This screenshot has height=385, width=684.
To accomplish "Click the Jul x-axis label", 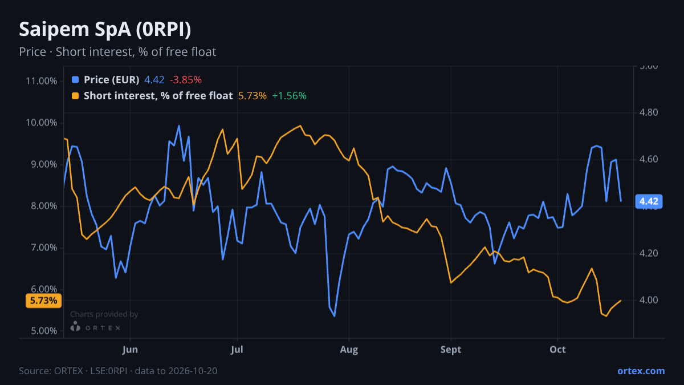I will click(237, 349).
